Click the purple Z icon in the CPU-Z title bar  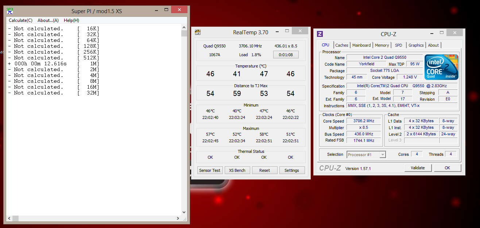coord(320,34)
